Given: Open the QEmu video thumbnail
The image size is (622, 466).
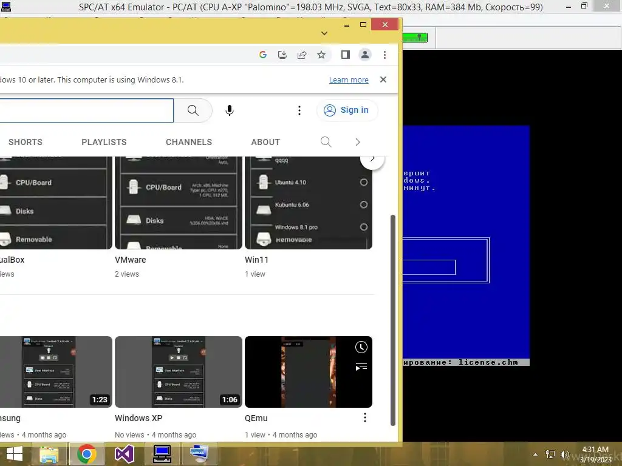Looking at the screenshot, I should pos(308,372).
